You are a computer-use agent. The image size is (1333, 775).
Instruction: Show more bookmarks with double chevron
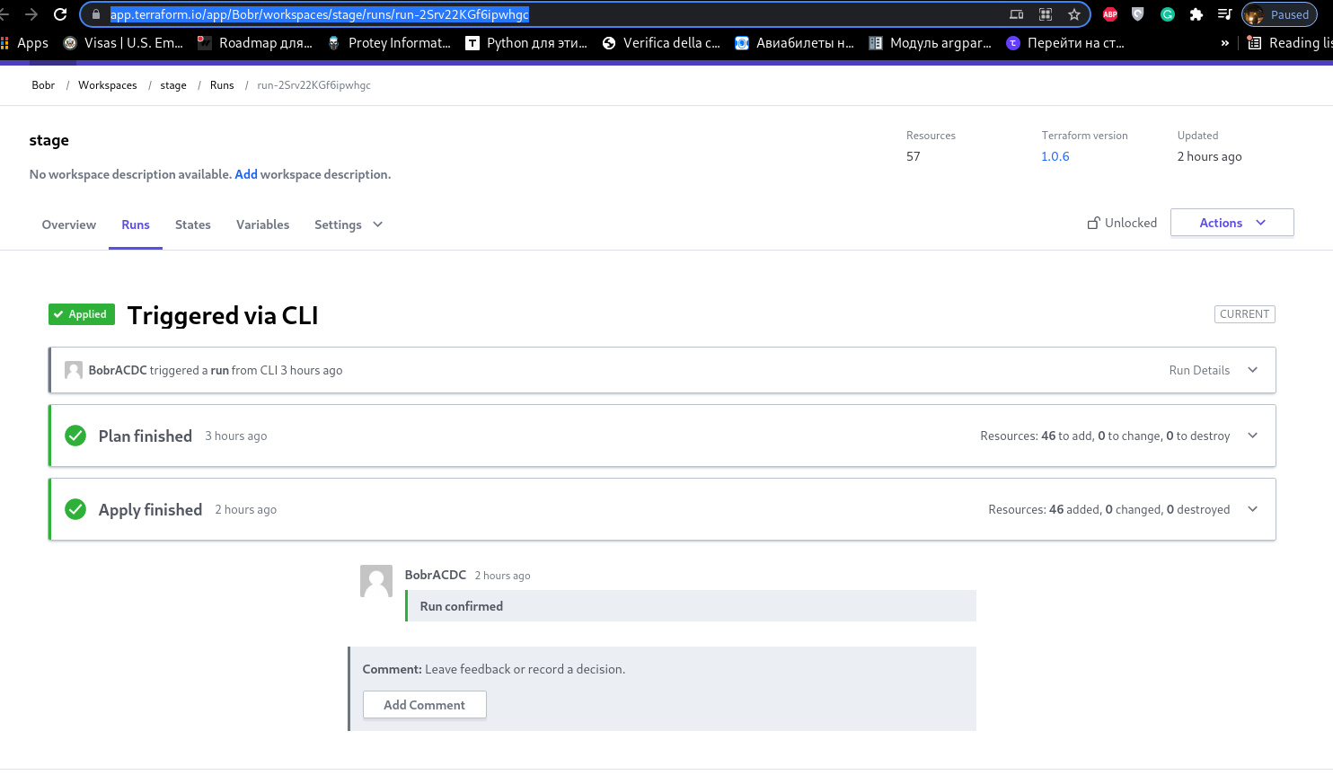(1224, 42)
